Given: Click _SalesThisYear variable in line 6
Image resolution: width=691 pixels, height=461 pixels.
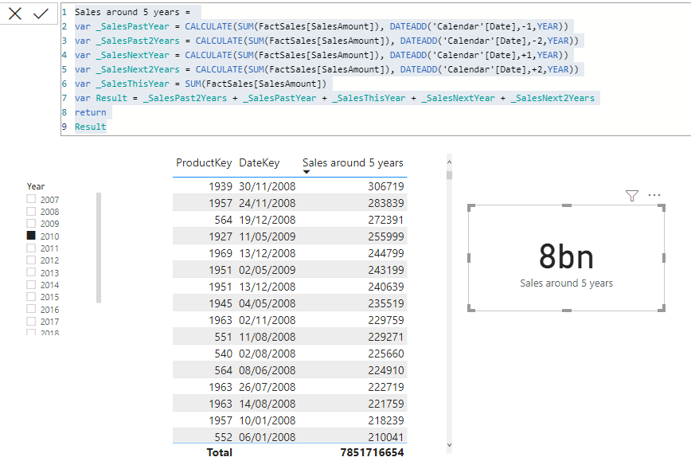Looking at the screenshot, I should coord(133,84).
